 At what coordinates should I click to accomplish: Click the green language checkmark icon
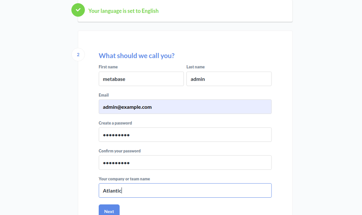coord(78,10)
